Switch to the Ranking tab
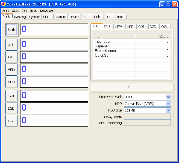The image size is (179, 163). click(x=20, y=17)
